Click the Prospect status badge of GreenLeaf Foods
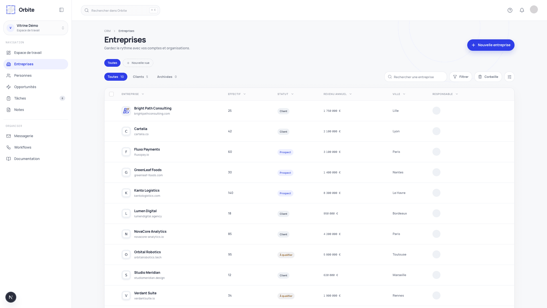This screenshot has width=547, height=308. click(x=285, y=173)
